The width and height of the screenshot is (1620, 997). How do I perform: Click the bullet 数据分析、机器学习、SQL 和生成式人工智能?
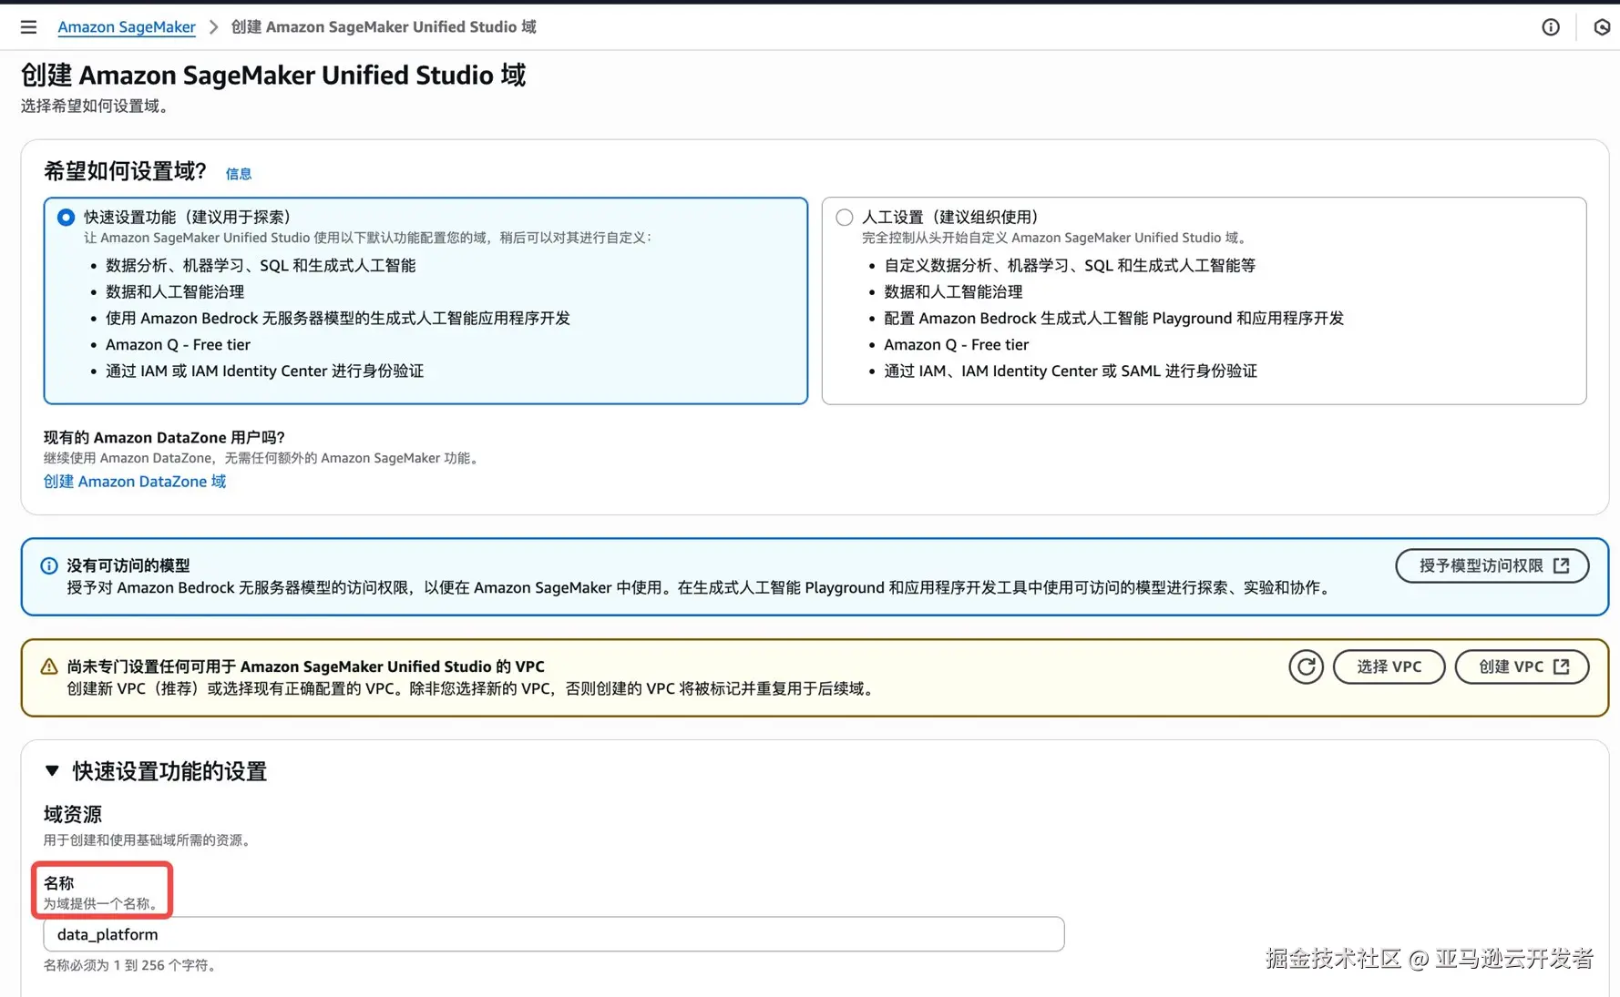click(x=261, y=266)
